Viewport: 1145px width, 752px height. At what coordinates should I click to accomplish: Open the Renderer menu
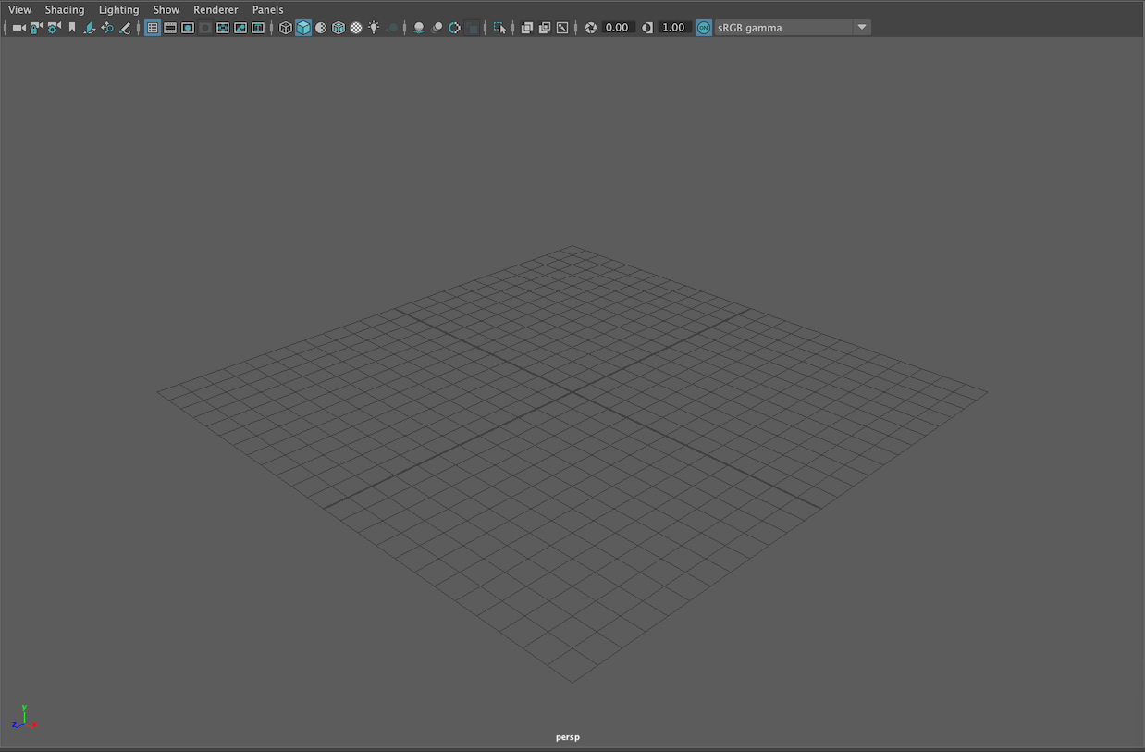[215, 9]
